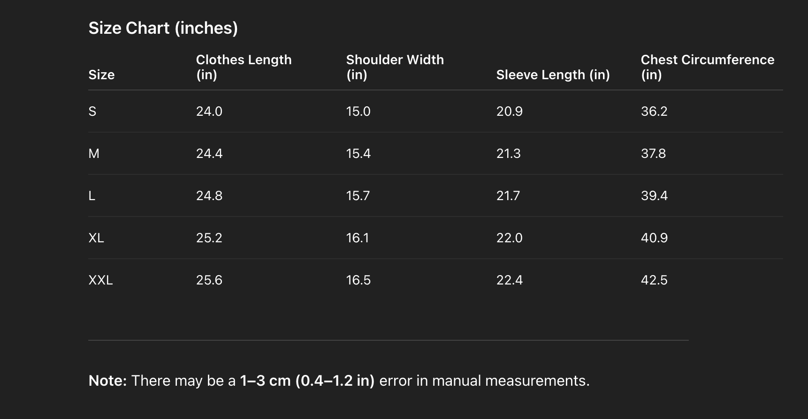Click the "1–3 cm (0.4–1.2 in)" bold text
Viewport: 808px width, 419px height.
click(x=307, y=381)
